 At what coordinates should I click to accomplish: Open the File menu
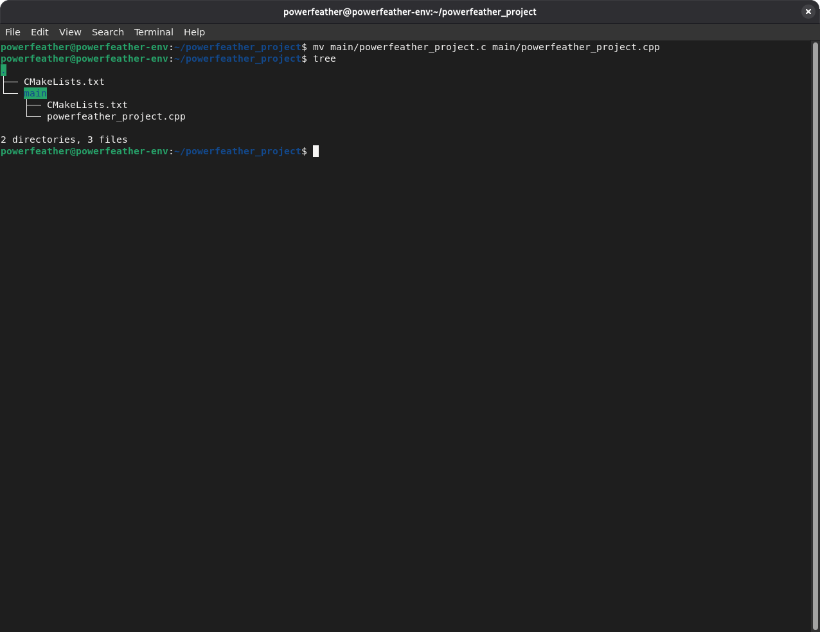point(13,32)
